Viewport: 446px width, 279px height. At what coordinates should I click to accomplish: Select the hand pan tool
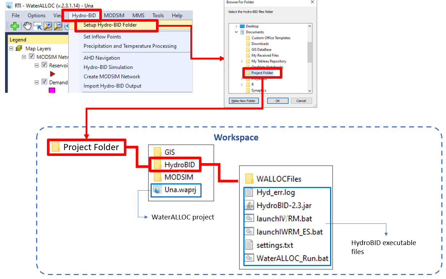[x=27, y=26]
